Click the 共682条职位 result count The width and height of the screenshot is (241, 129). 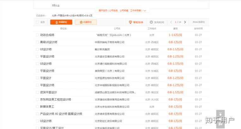point(199,22)
